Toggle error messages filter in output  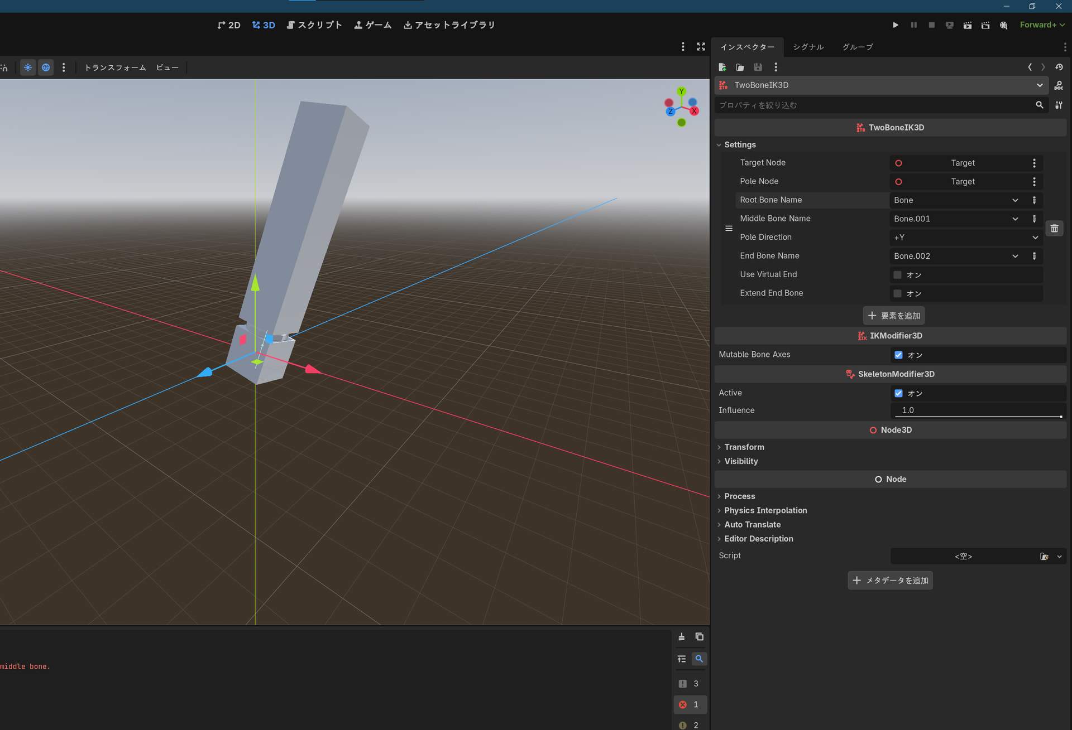coord(690,704)
